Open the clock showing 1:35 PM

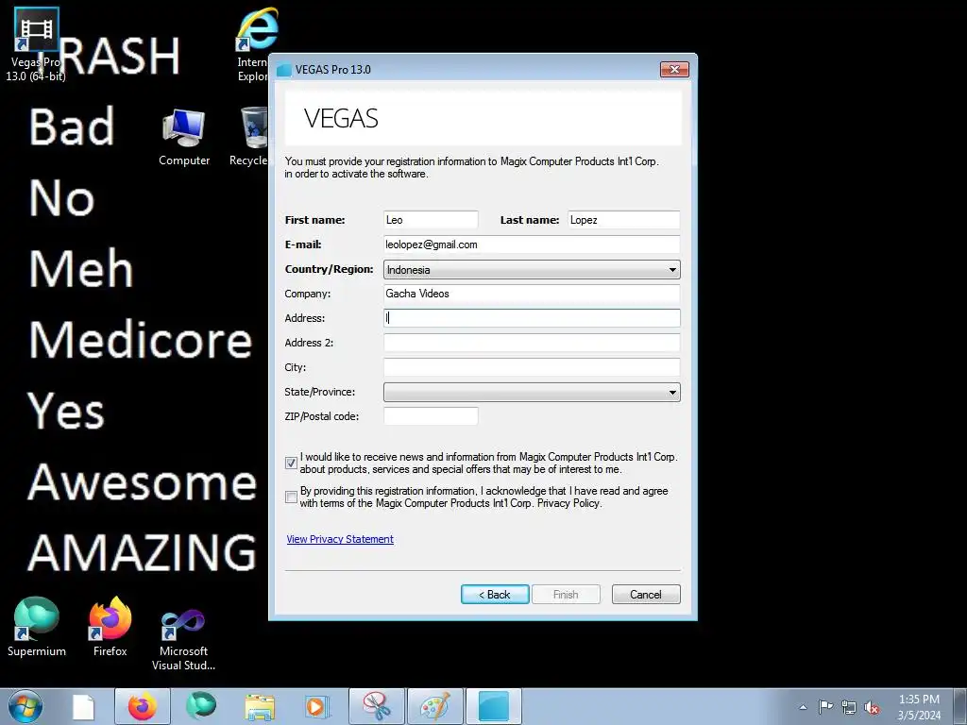[919, 707]
